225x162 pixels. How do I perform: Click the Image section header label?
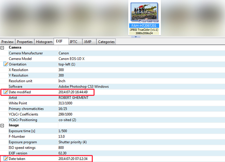pos(14,125)
